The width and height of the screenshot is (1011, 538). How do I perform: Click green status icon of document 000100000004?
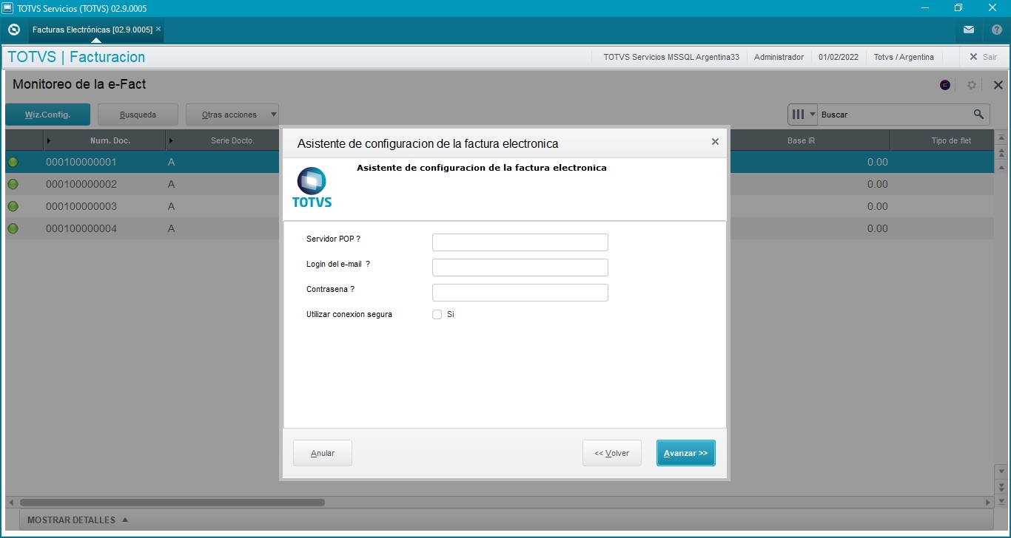(x=13, y=228)
